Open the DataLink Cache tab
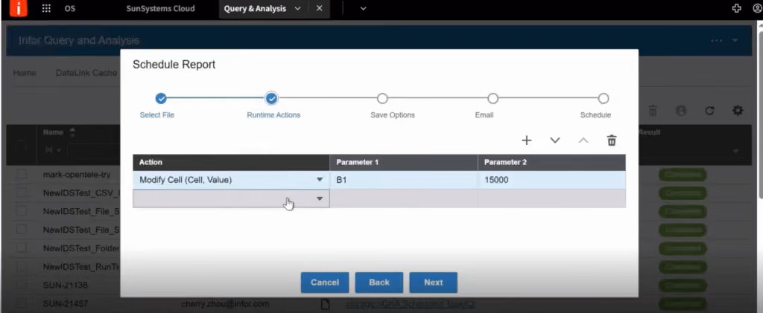The image size is (763, 313). click(86, 73)
